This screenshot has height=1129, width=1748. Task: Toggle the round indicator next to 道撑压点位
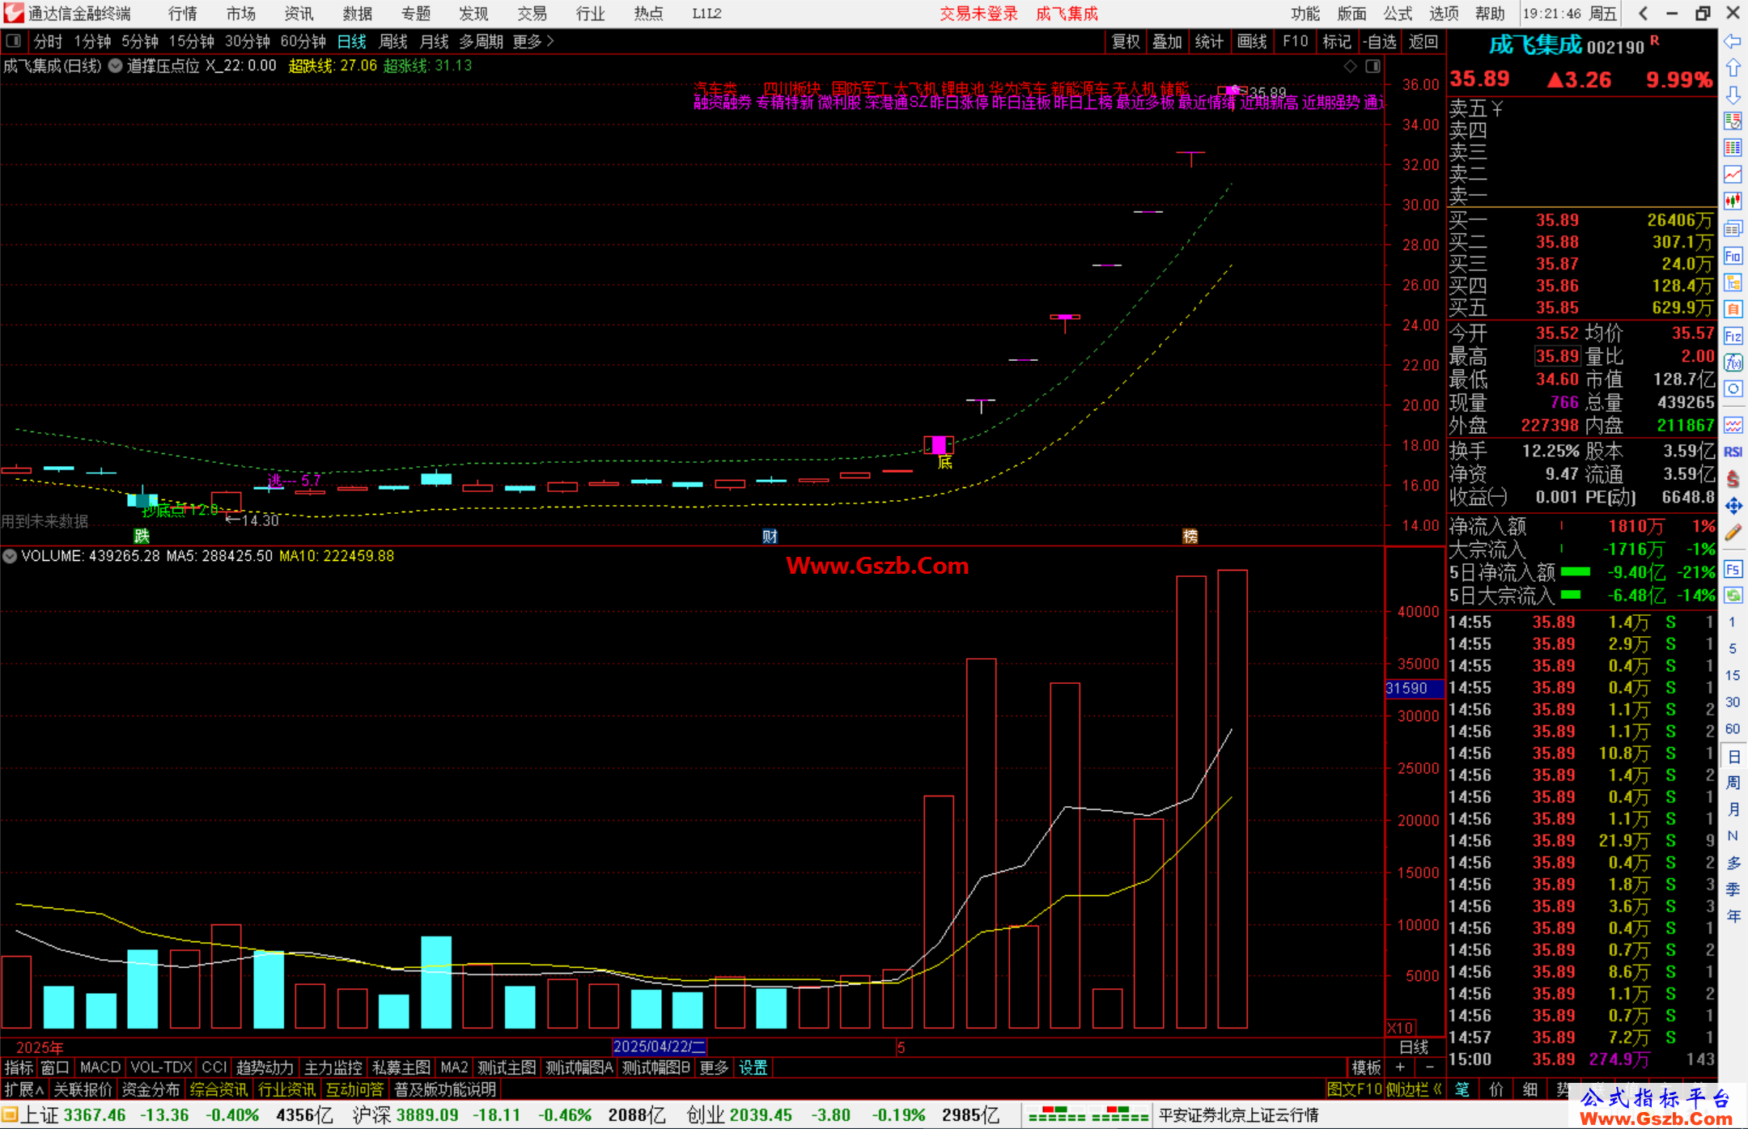[x=115, y=66]
